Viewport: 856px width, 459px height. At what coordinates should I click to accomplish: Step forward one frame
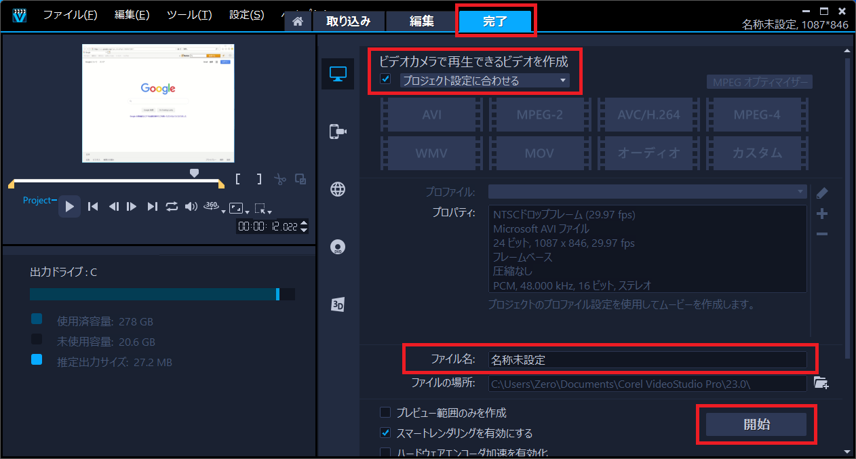point(132,206)
